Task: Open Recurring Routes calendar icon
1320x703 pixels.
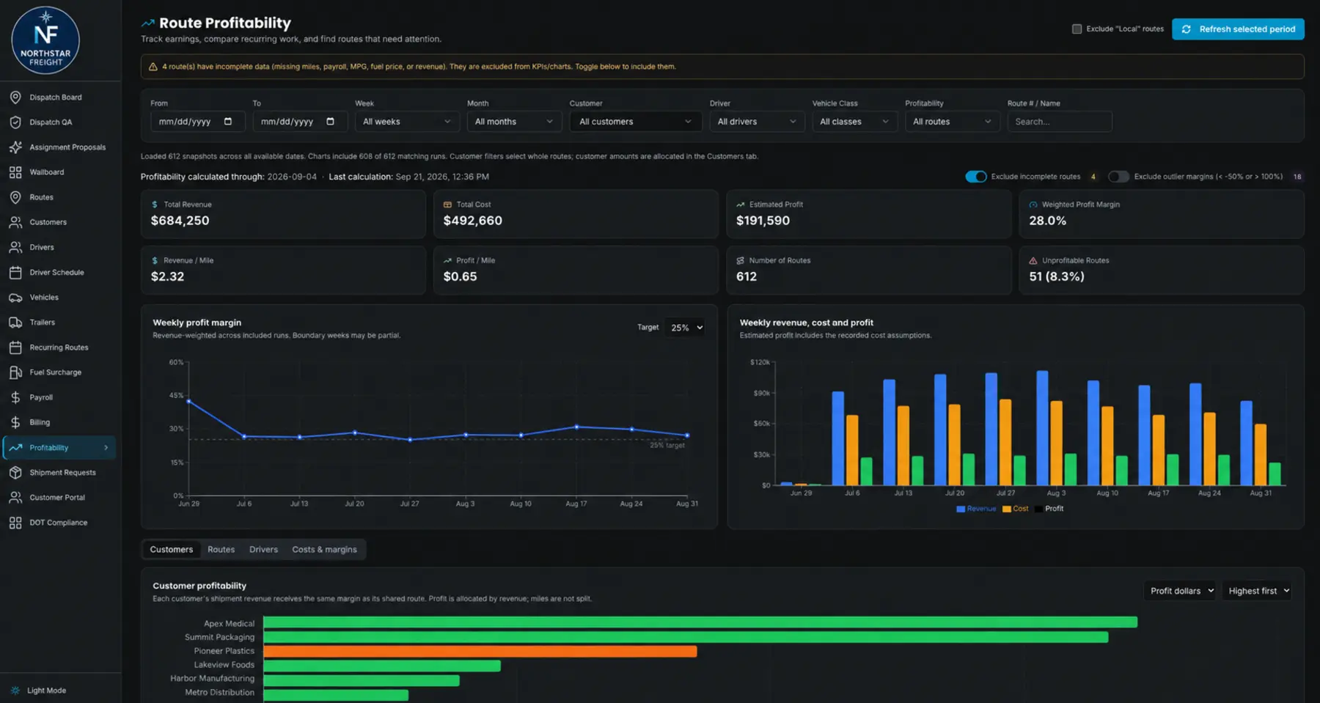Action: [x=15, y=347]
